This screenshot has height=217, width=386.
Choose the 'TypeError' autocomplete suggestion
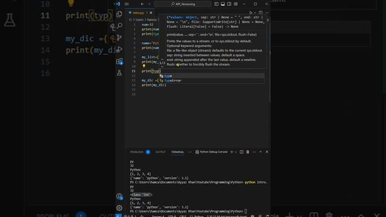pyautogui.click(x=212, y=81)
